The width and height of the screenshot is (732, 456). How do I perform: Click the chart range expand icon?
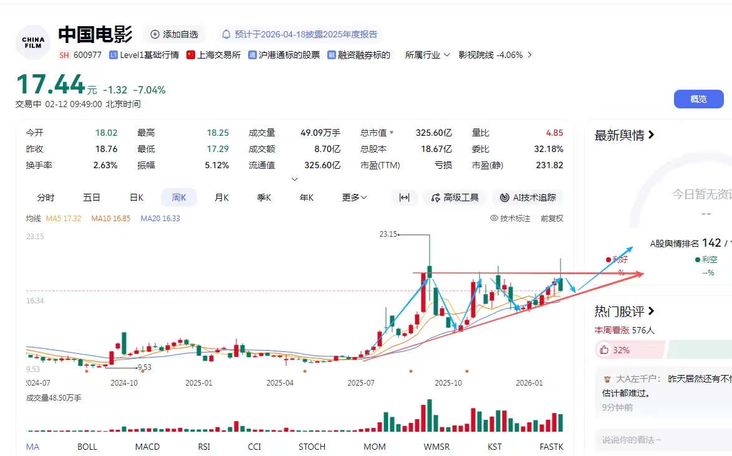[404, 197]
